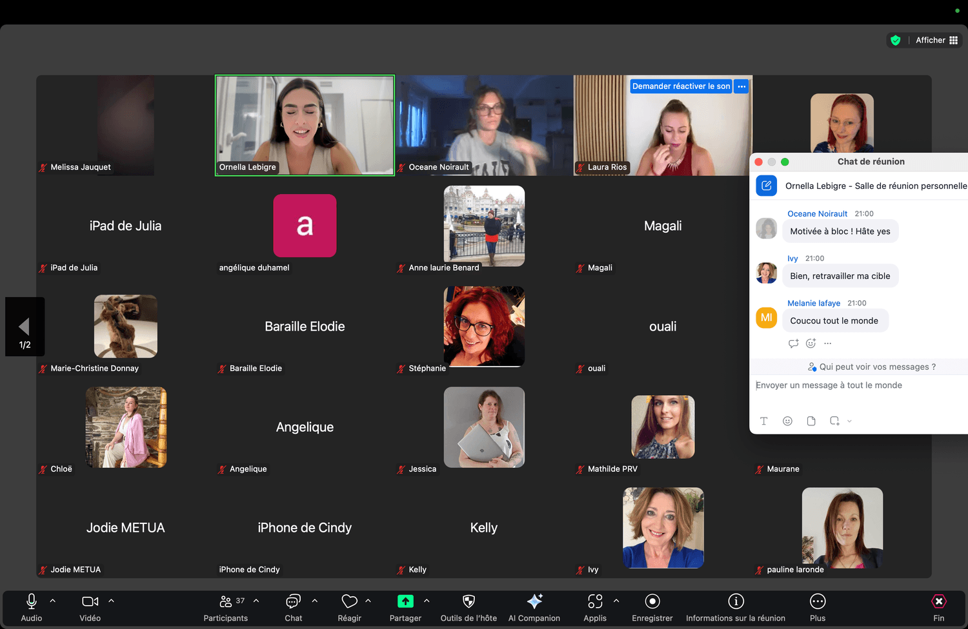Show Informations sur la réunion
The height and width of the screenshot is (629, 968).
click(x=736, y=608)
